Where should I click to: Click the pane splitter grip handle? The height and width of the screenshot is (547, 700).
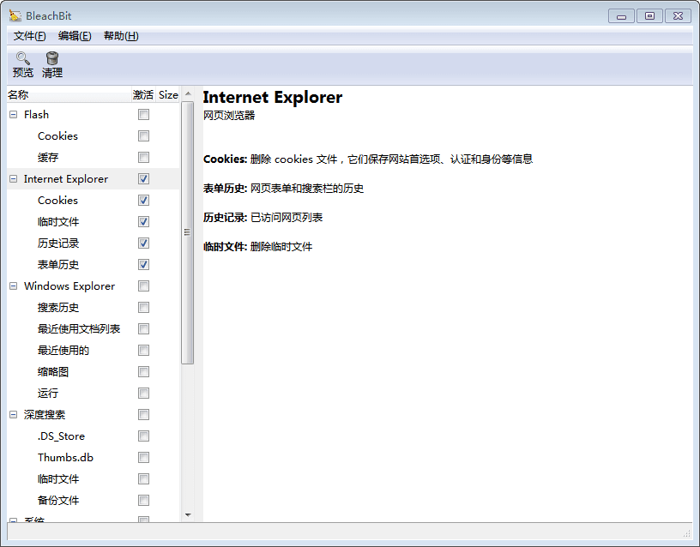tap(186, 232)
